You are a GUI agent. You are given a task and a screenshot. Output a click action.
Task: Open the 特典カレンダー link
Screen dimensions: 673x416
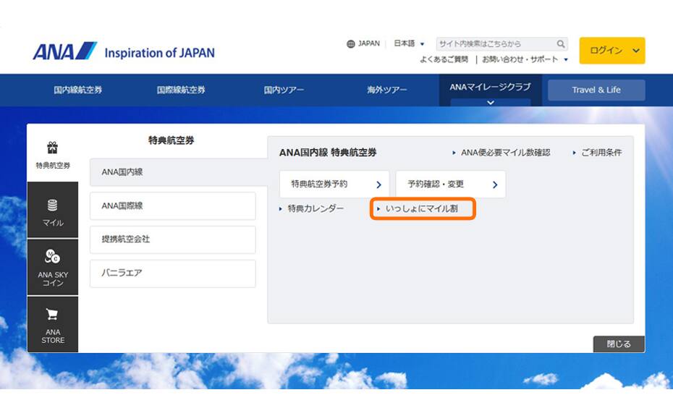point(315,208)
